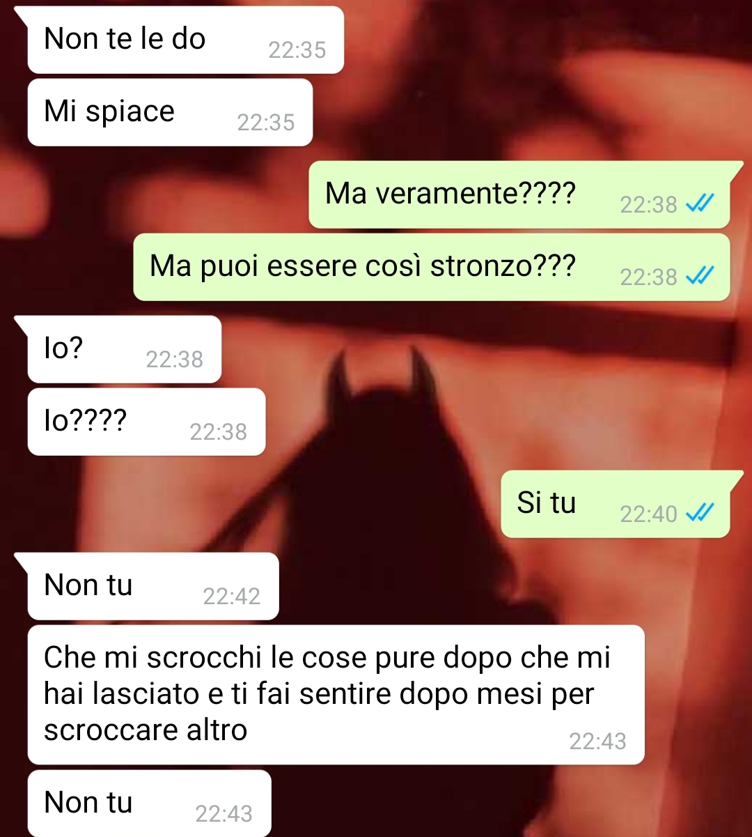Select the 'Non tu' message sent at 22:42
The image size is (752, 837).
tap(153, 586)
